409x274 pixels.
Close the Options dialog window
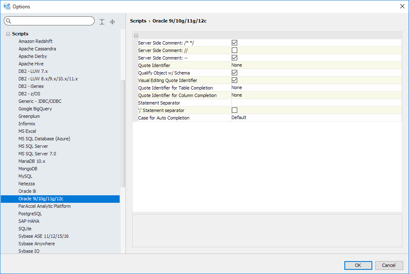(402, 6)
